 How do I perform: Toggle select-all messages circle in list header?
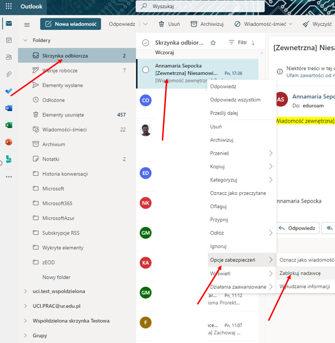[x=146, y=43]
